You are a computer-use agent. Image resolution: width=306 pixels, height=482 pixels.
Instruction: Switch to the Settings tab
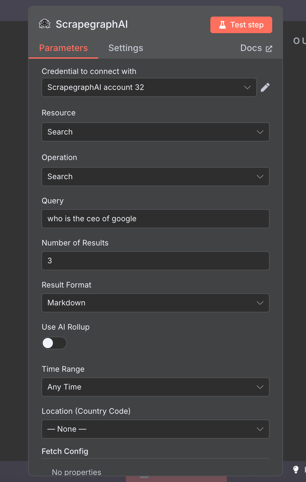point(126,48)
